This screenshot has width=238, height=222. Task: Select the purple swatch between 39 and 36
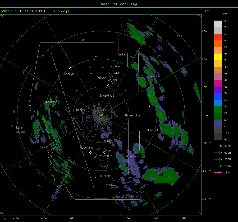pos(218,90)
